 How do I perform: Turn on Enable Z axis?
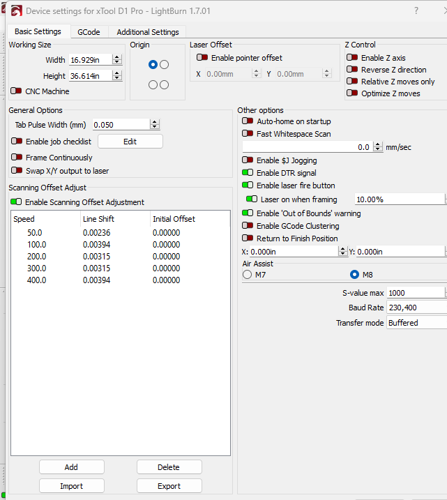point(352,57)
